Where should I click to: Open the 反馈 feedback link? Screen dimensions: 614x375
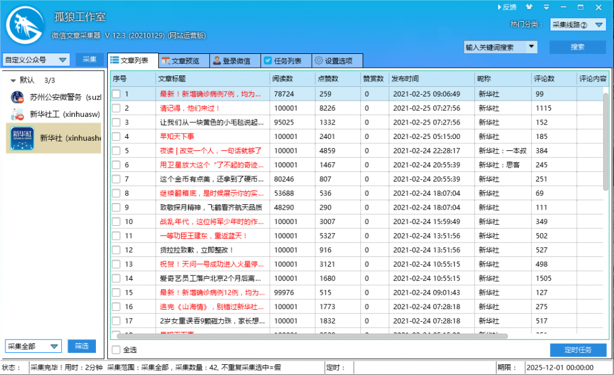point(507,7)
